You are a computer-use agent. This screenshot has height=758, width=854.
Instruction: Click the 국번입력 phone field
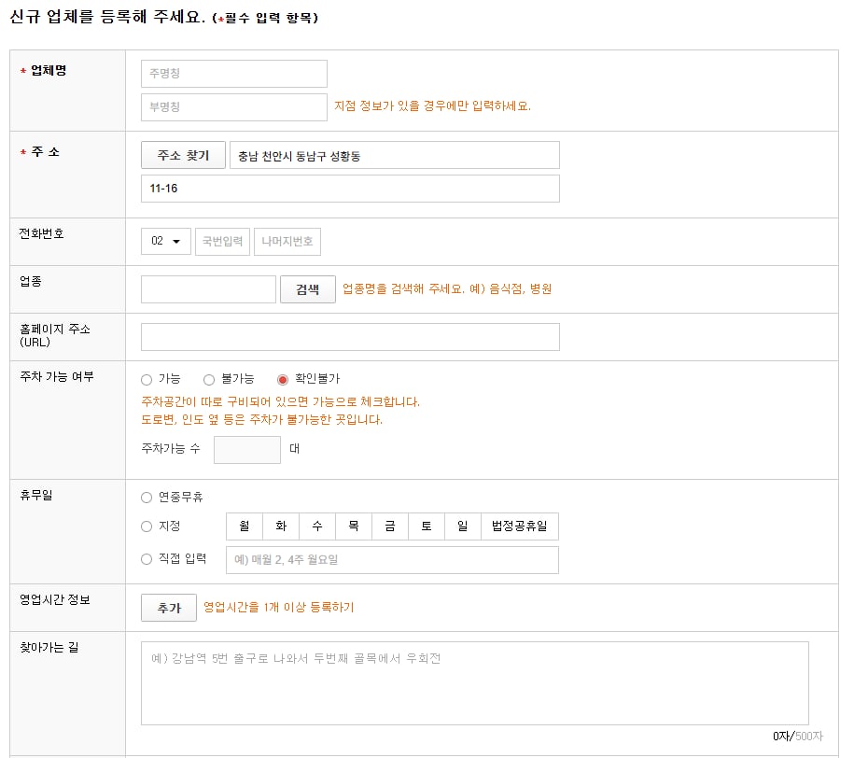point(222,242)
